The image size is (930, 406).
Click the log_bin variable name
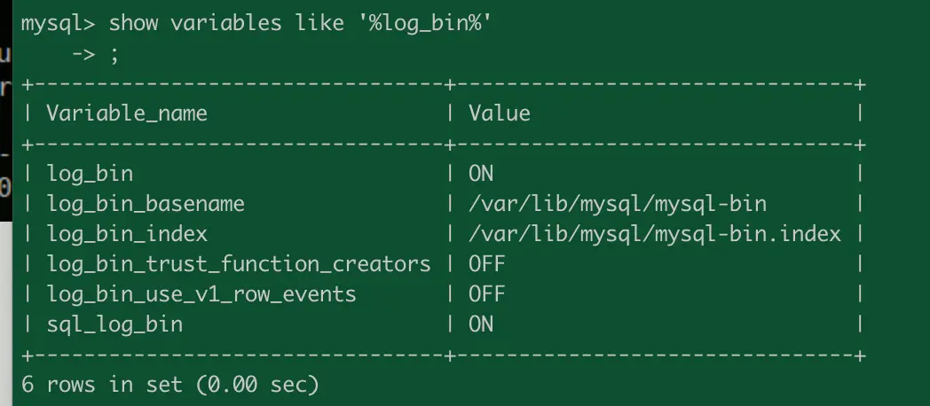point(91,175)
